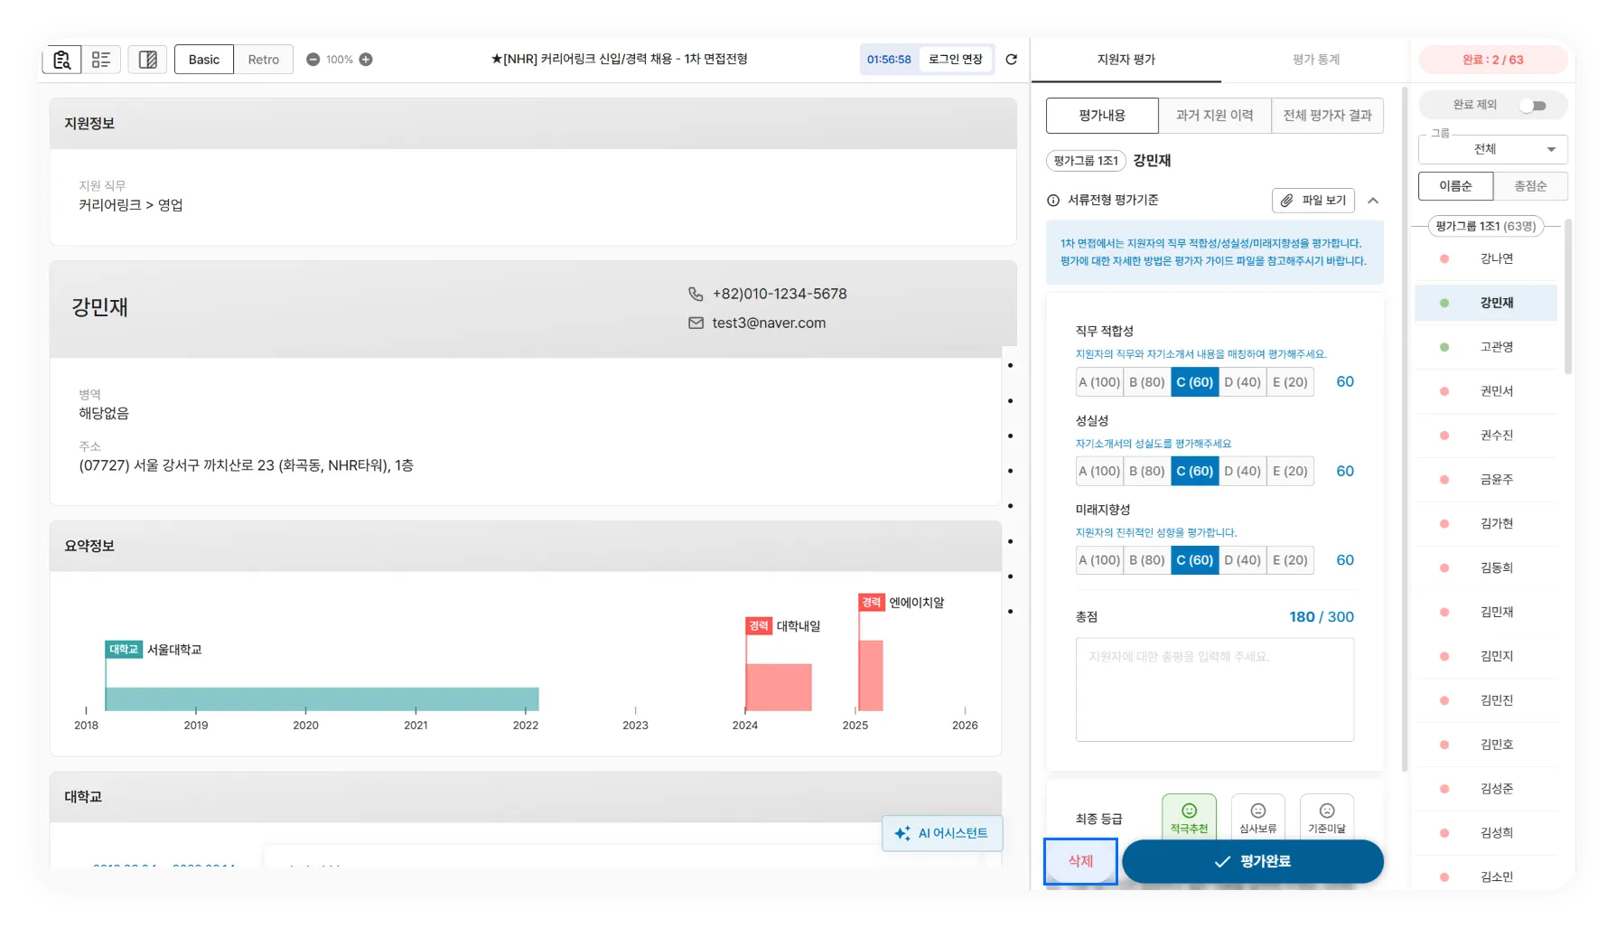The image size is (1616, 928).
Task: Click the phone icon beside the number
Action: coord(696,294)
